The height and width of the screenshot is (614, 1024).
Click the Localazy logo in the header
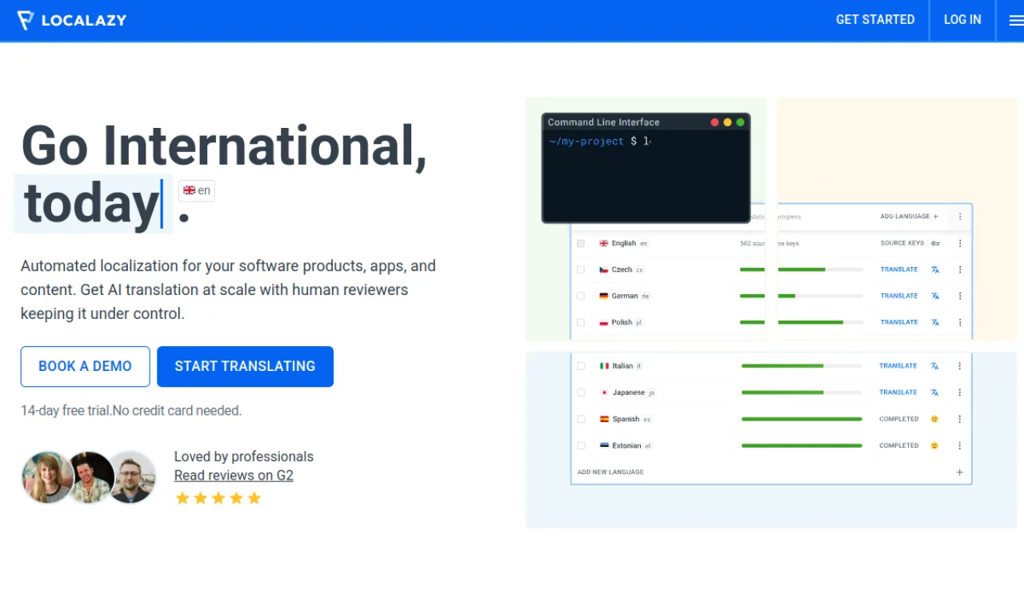(x=72, y=20)
